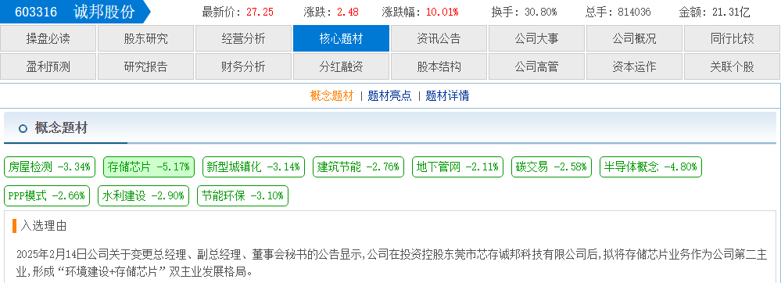This screenshot has width=781, height=283.
Task: Select the 核心题材 tab
Action: (341, 38)
